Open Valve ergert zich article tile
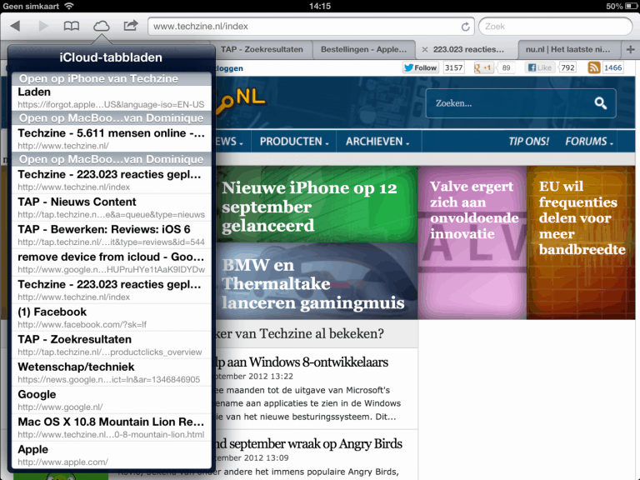This screenshot has width=640, height=480. click(472, 242)
